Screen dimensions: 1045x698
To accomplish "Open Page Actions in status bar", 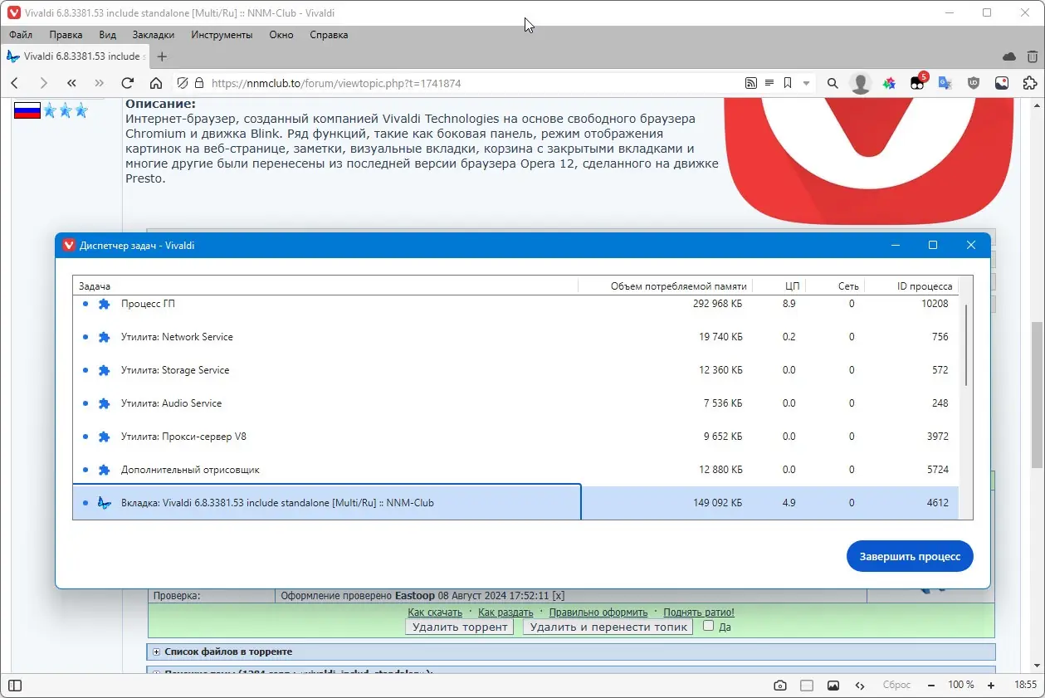I will (860, 686).
